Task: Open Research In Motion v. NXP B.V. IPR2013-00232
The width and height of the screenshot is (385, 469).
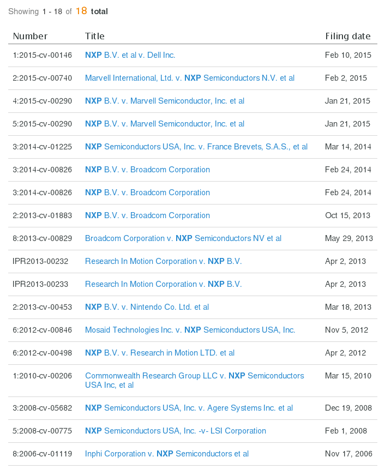Action: pos(162,261)
